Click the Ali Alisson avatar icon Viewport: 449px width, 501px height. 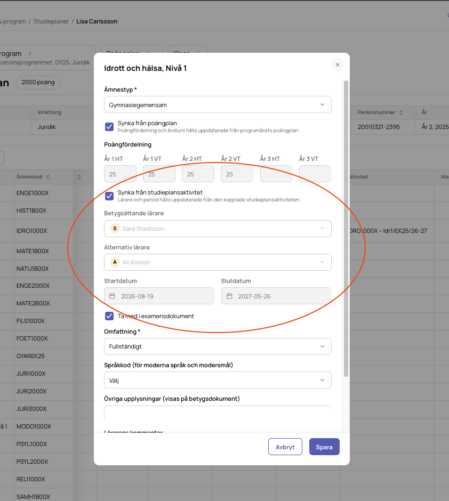point(115,262)
